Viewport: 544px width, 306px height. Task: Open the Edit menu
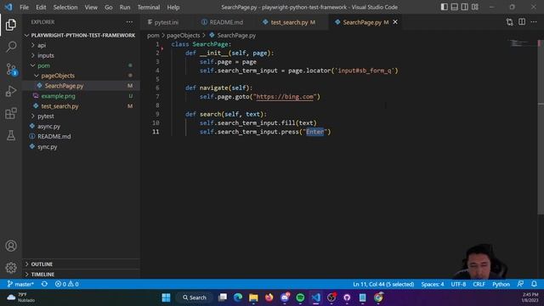pyautogui.click(x=41, y=7)
